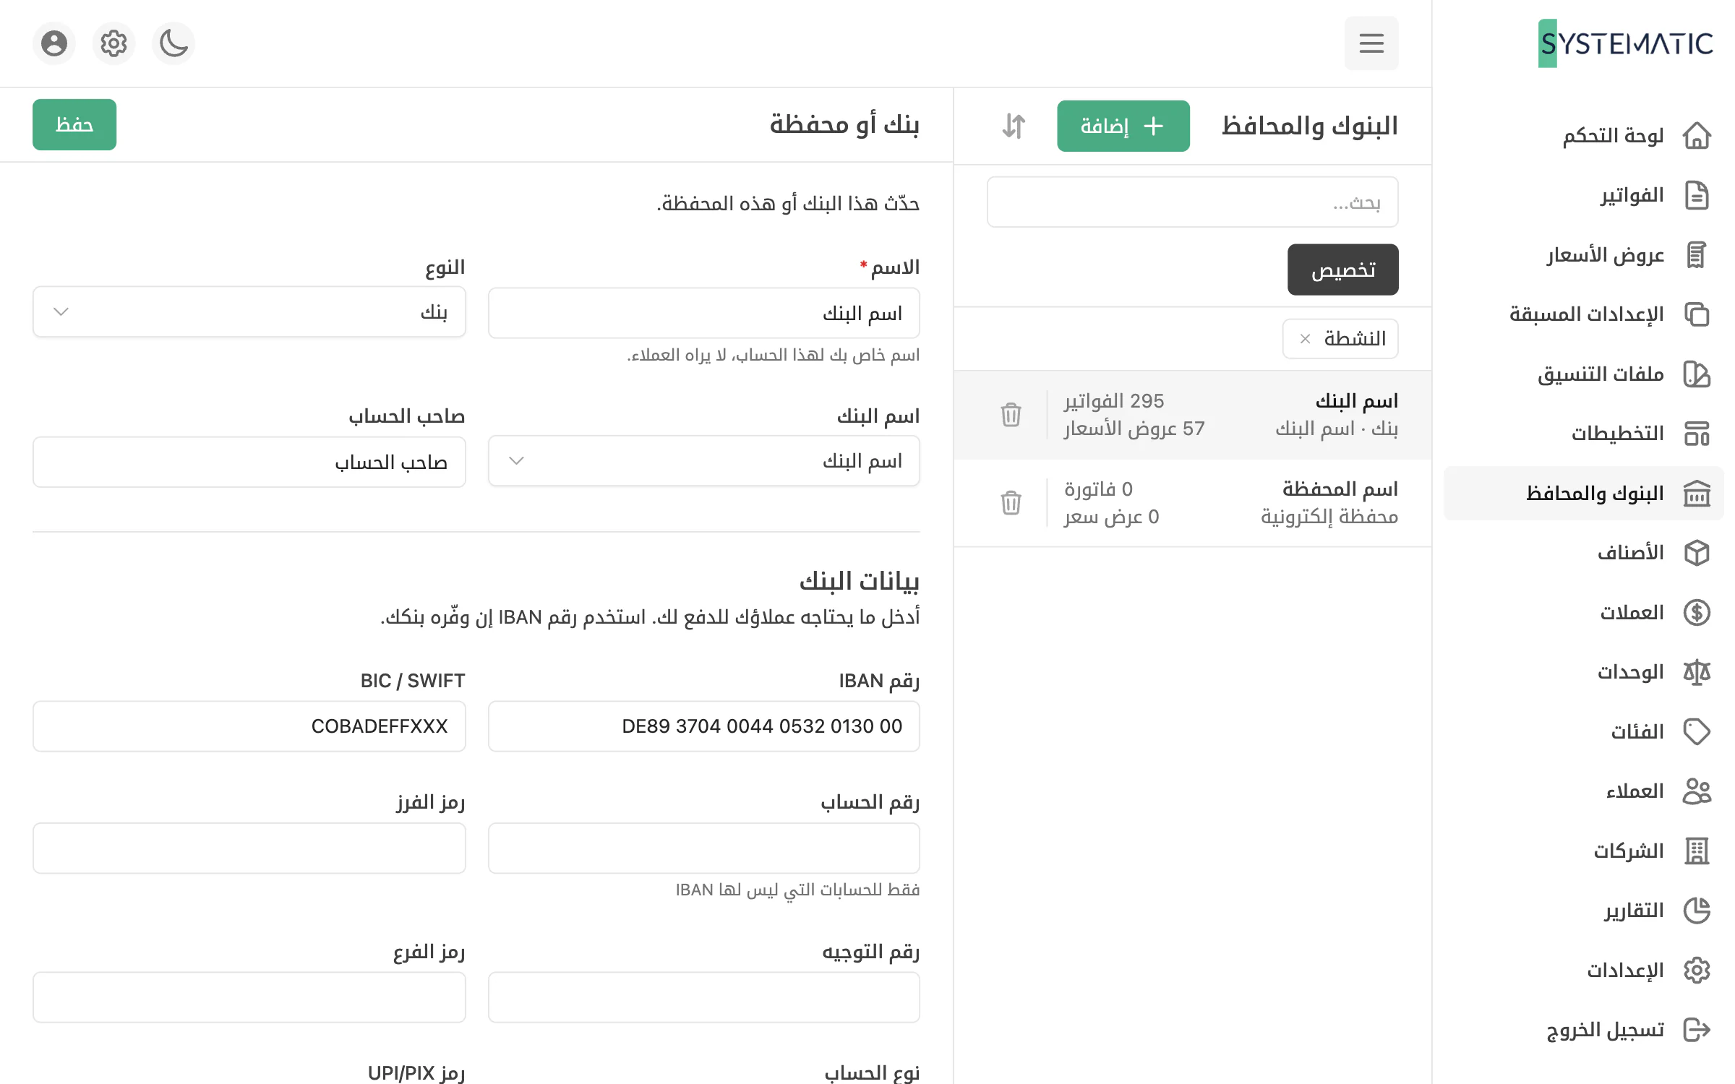Open user profile avatar icon

pyautogui.click(x=54, y=43)
